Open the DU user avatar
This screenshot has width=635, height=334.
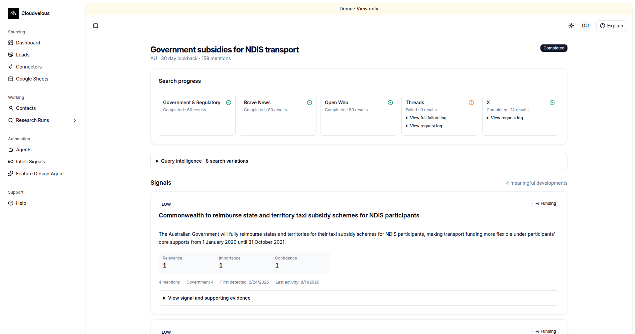point(586,26)
